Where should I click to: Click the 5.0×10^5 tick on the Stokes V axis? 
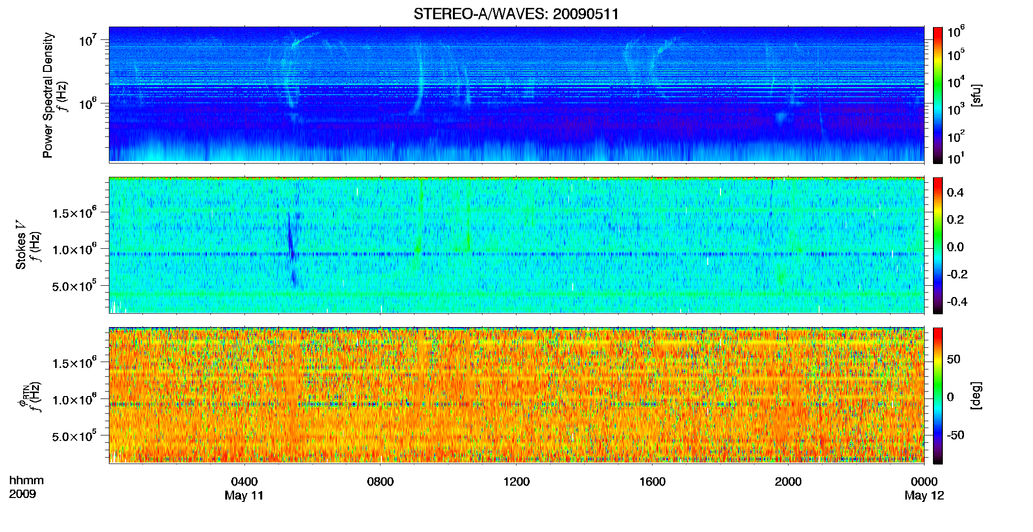(x=75, y=286)
